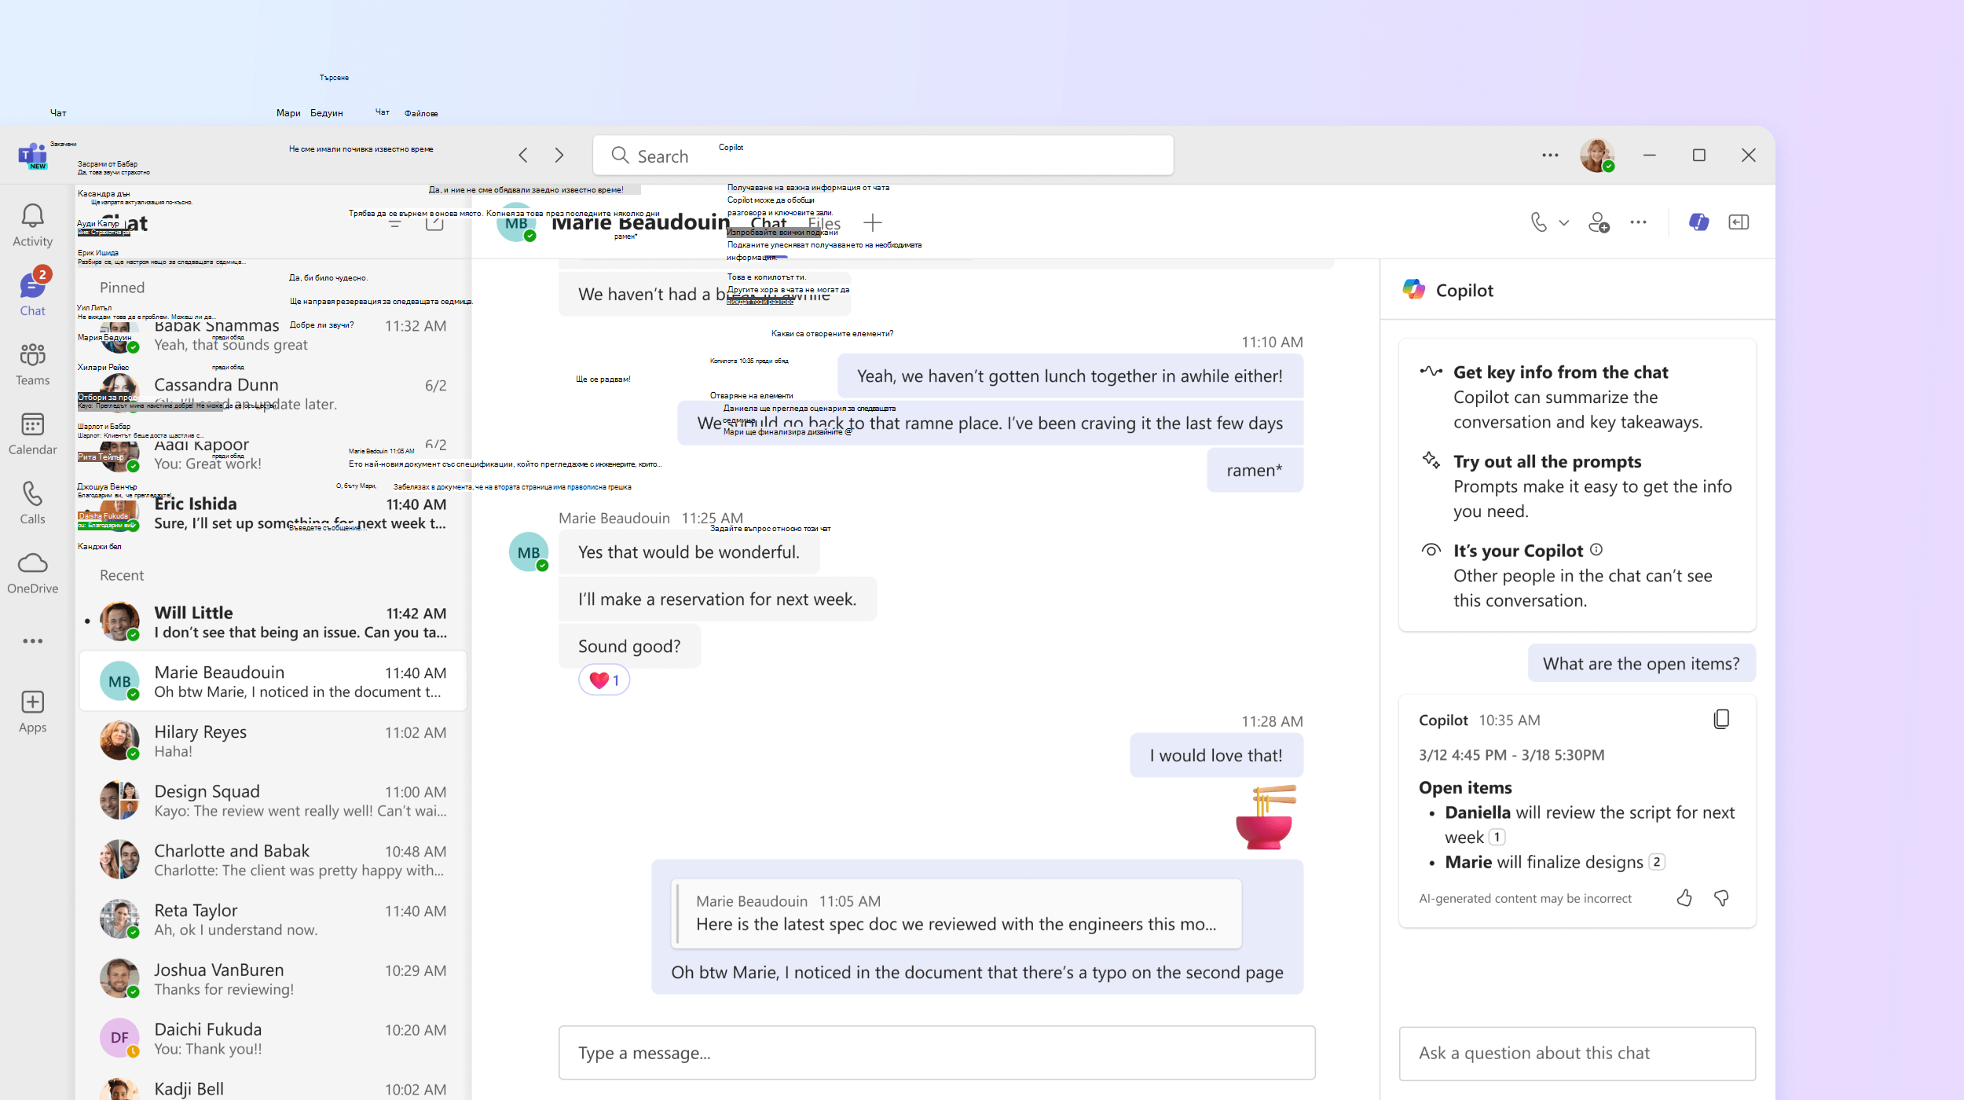
Task: Open Settings and more ellipsis beside profile picture
Action: point(1550,155)
